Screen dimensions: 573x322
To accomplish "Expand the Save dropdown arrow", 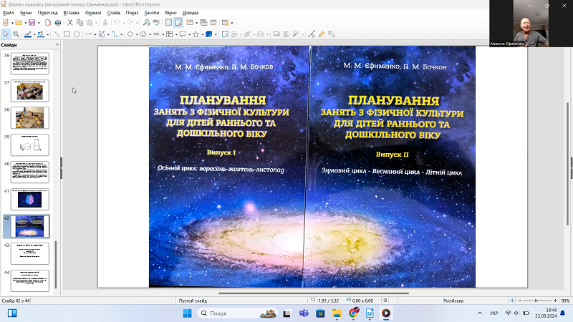I will coord(39,23).
